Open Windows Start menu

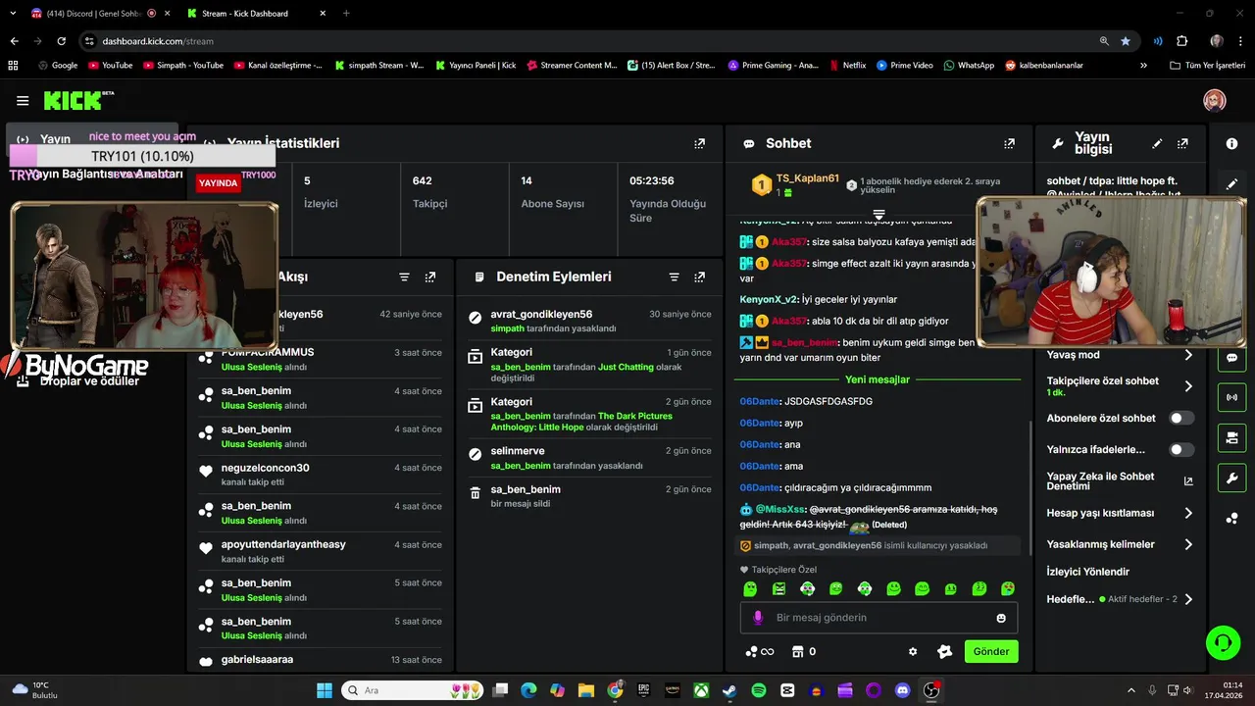point(325,690)
